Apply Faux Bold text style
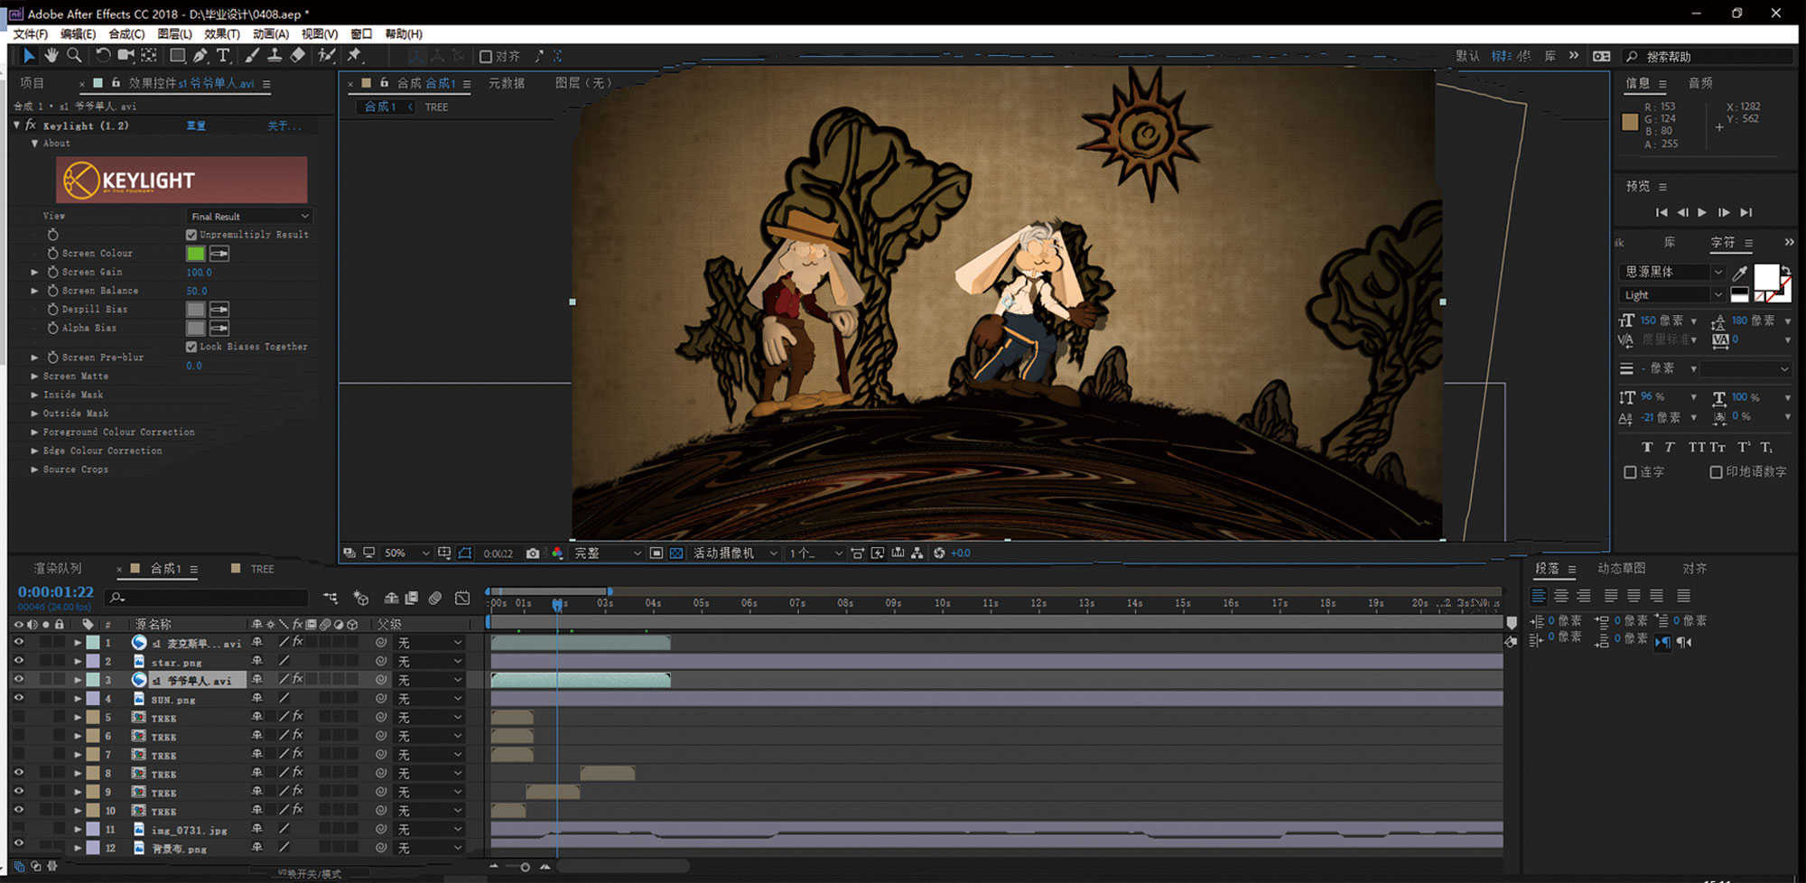The width and height of the screenshot is (1806, 883). (x=1647, y=447)
